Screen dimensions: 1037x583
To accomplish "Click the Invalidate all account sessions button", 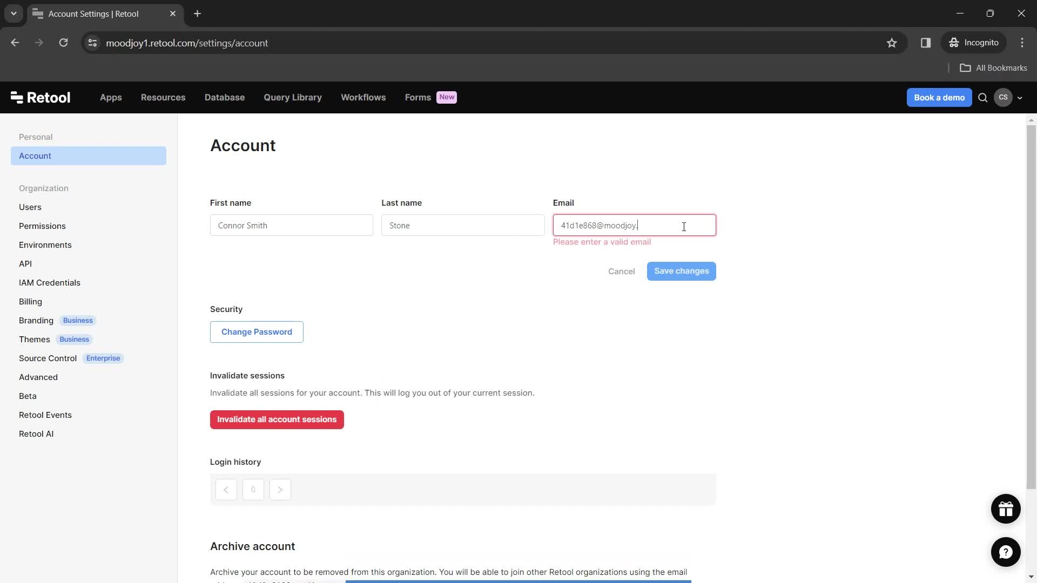I will pyautogui.click(x=277, y=419).
